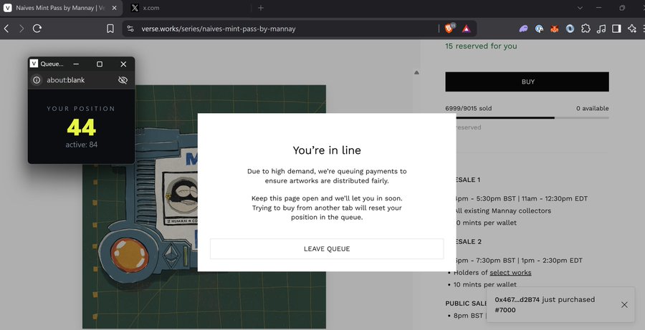Go forward one page

click(21, 29)
